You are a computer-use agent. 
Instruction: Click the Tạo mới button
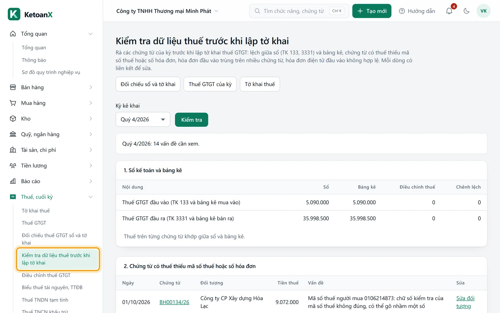point(372,11)
